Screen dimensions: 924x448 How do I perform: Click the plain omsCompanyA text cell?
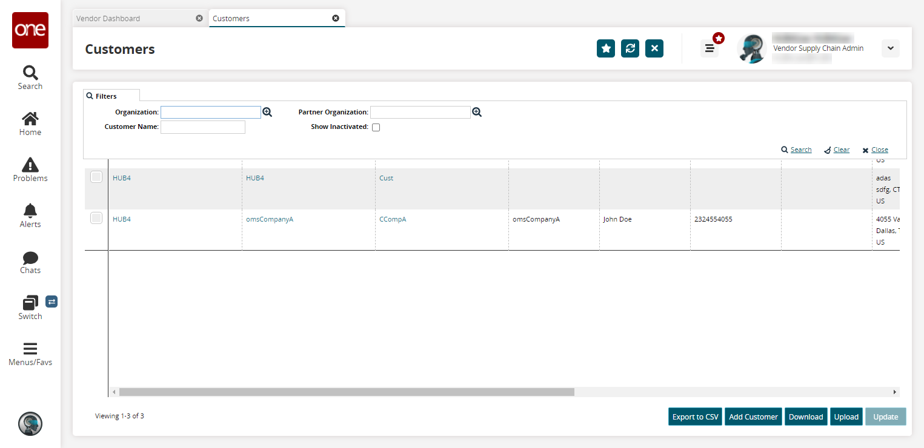(x=536, y=219)
